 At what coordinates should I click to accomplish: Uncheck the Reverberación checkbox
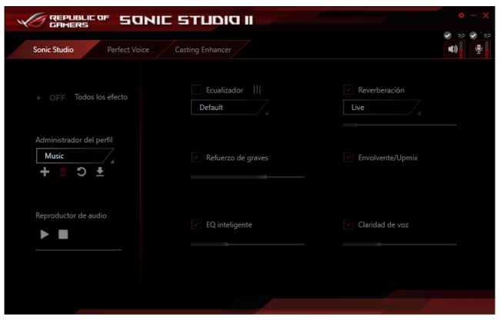(x=348, y=90)
